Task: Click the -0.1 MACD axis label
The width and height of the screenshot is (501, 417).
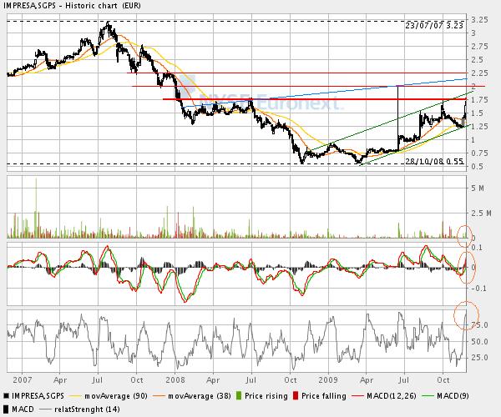Action: tap(478, 289)
